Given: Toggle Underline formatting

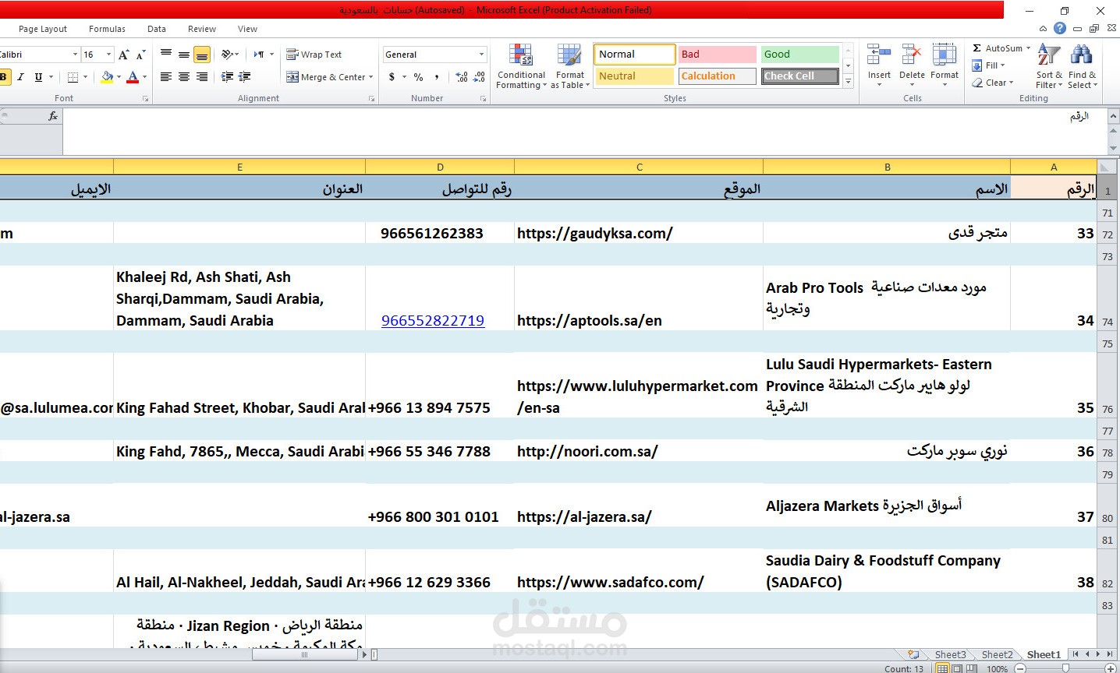Looking at the screenshot, I should click(38, 77).
